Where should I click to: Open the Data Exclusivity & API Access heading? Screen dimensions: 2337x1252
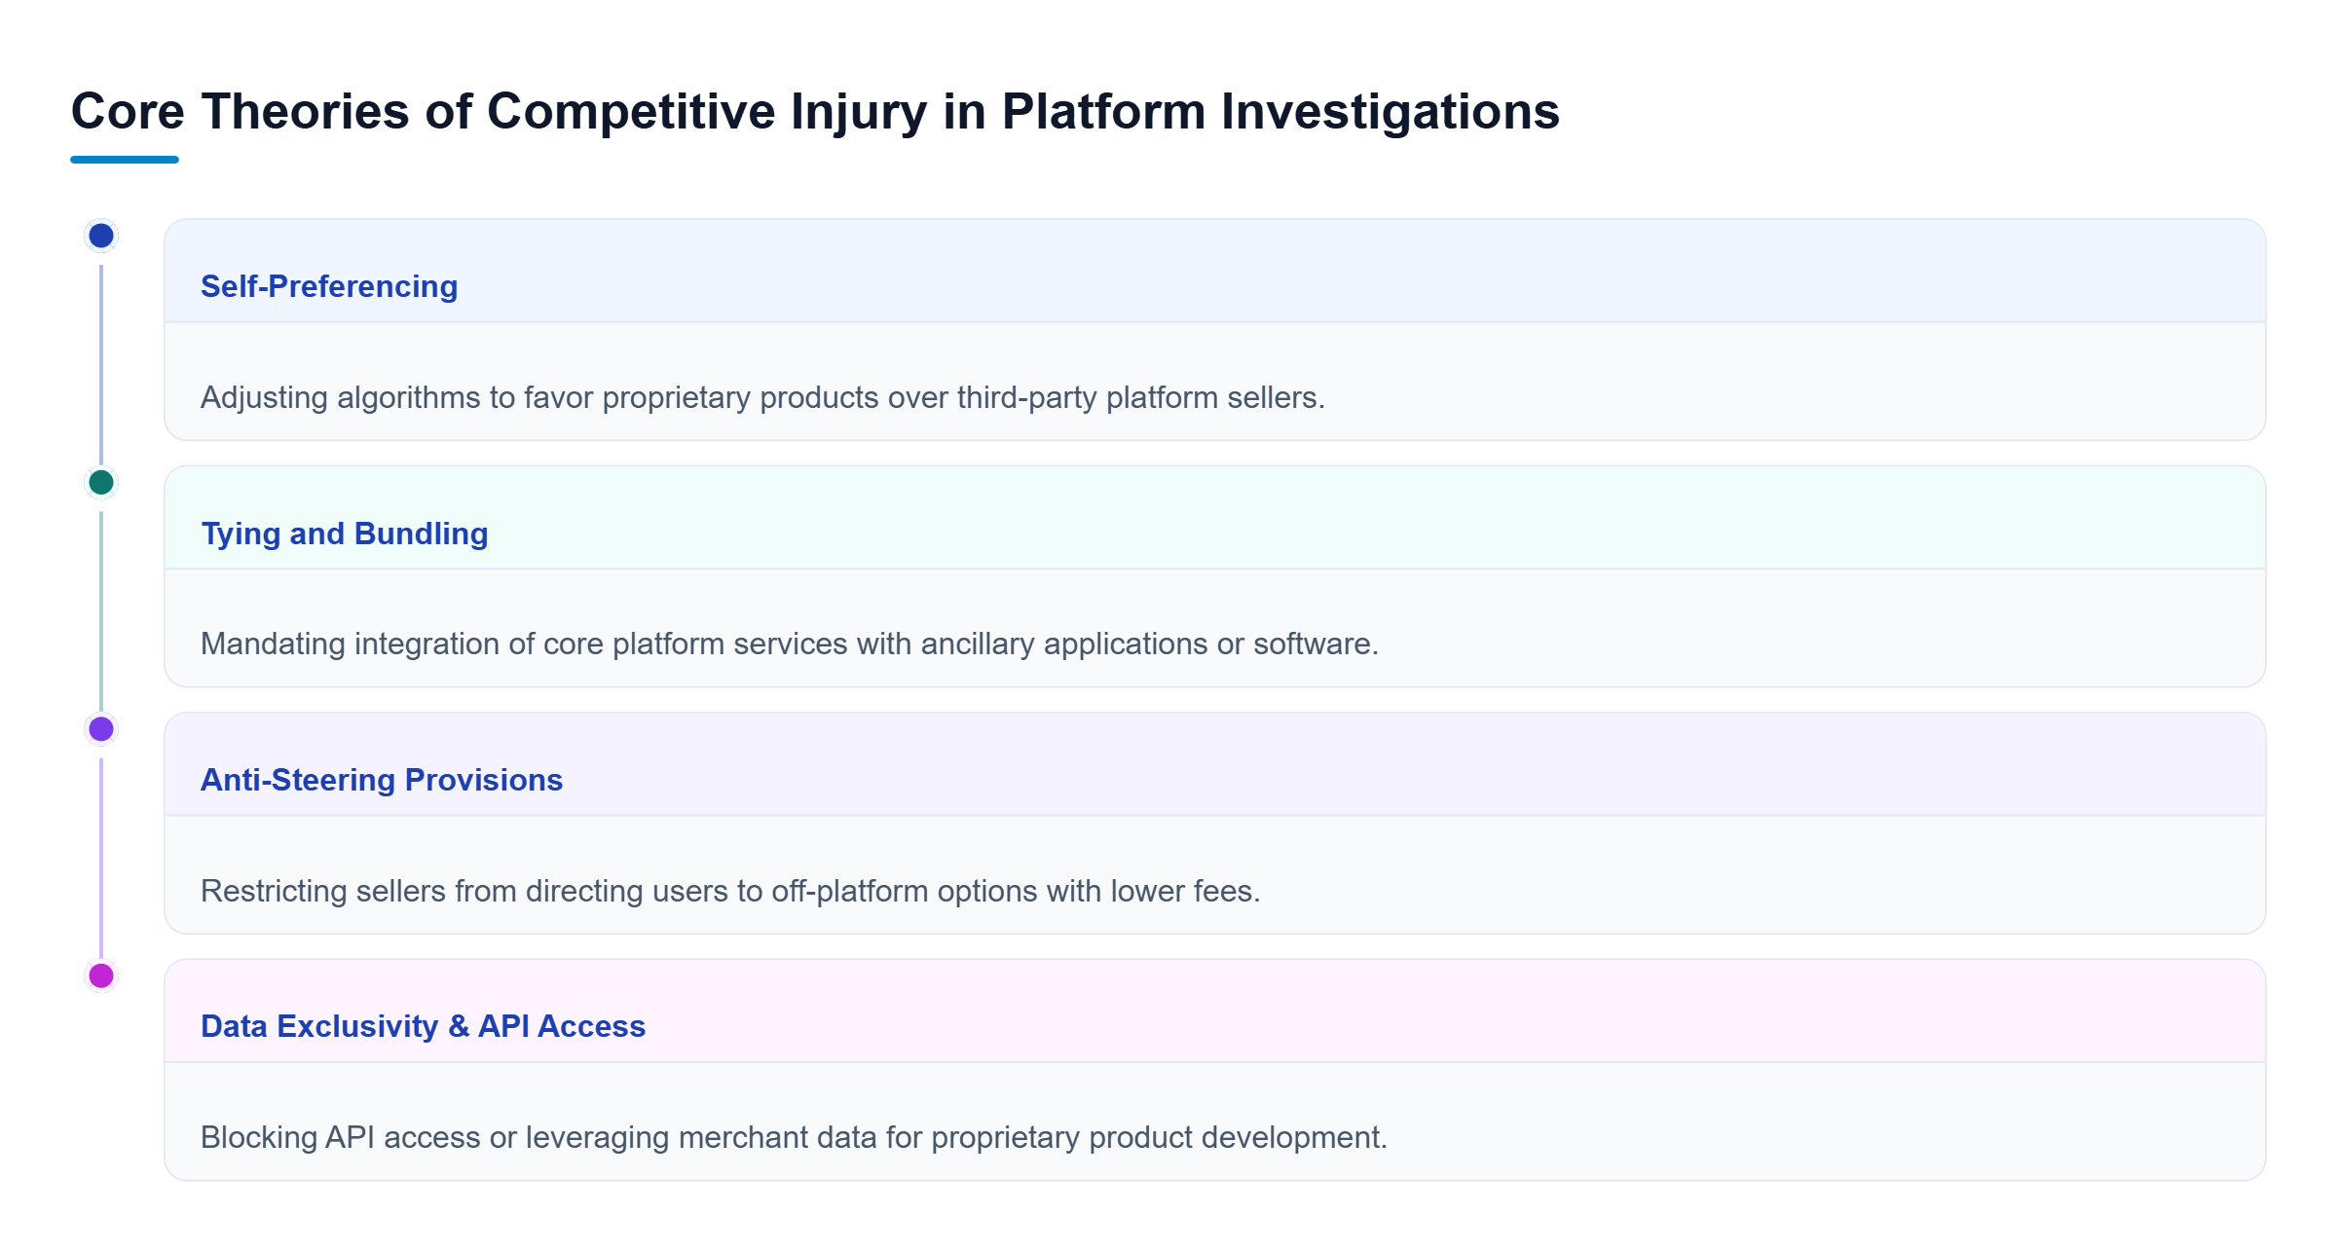[x=424, y=1026]
